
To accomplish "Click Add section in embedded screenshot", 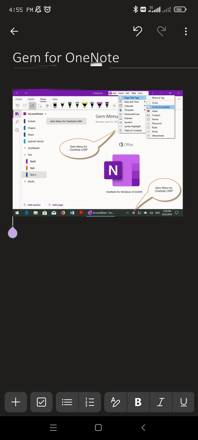I will pos(32,205).
